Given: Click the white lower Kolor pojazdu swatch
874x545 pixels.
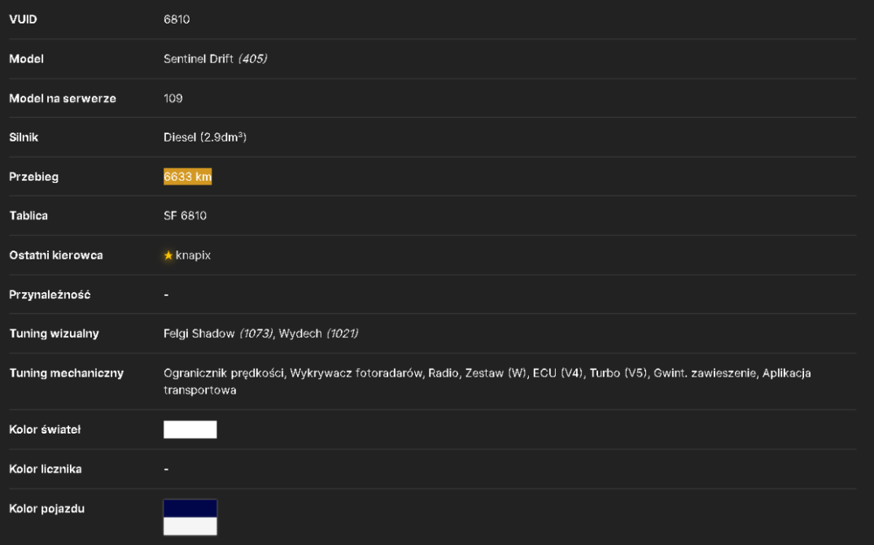Looking at the screenshot, I should point(190,526).
